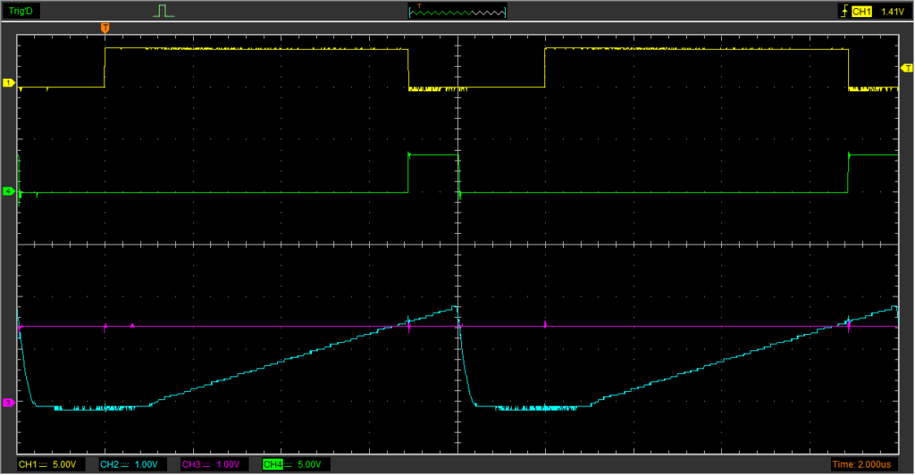The height and width of the screenshot is (475, 915).
Task: Toggle the CH1 5.00V channel readout
Action: 50,464
